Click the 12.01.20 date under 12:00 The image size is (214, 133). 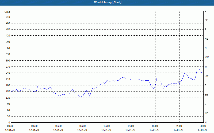click(x=106, y=130)
